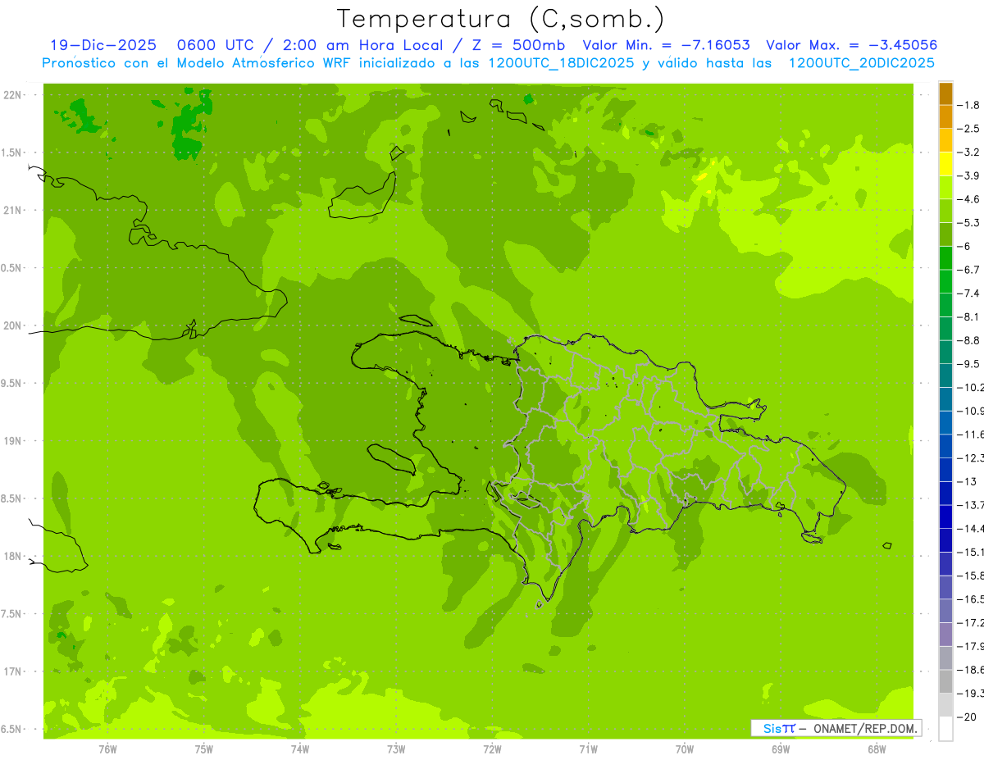Screen dimensions: 984x760
Task: Click the -3.9 colorbar label
Action: coord(969,175)
